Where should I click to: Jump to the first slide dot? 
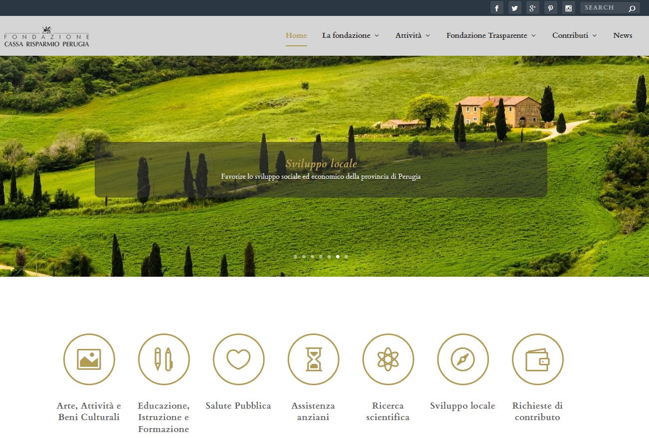coord(295,257)
